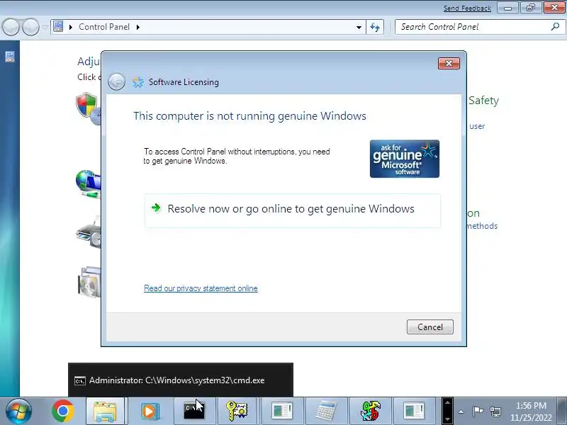Open the privacy statement online link

tap(201, 288)
